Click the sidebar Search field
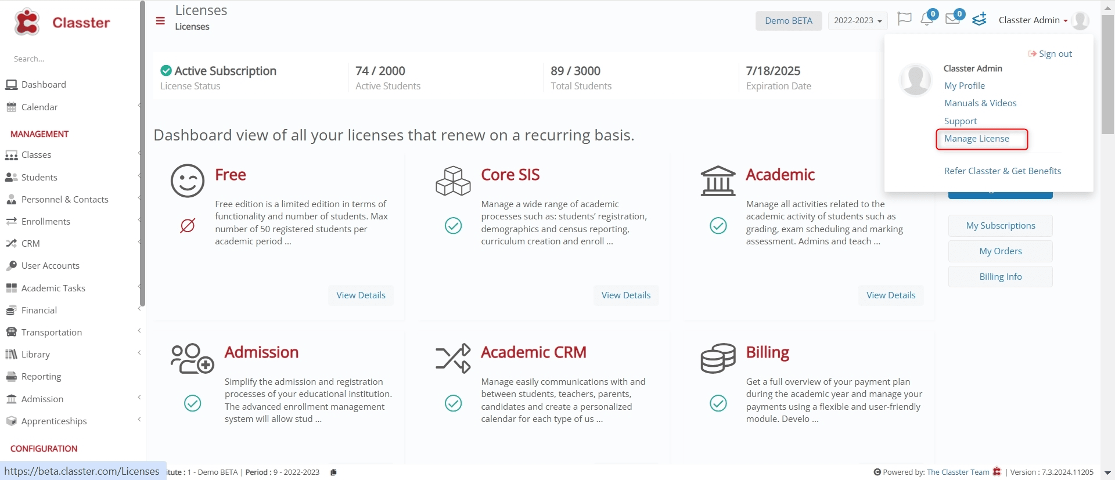Image resolution: width=1115 pixels, height=480 pixels. click(x=70, y=59)
